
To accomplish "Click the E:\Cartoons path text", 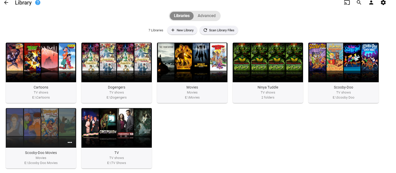I will click(41, 98).
